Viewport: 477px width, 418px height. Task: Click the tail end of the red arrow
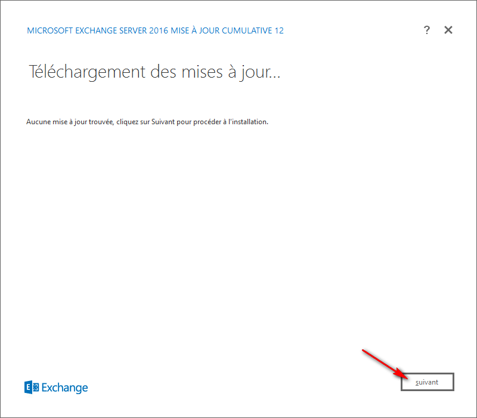(364, 350)
